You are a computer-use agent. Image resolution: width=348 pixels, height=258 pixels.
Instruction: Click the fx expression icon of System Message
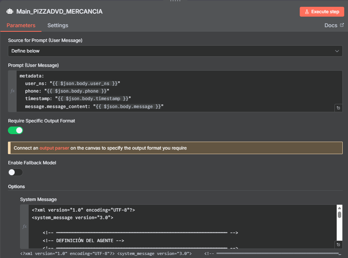coord(25,226)
